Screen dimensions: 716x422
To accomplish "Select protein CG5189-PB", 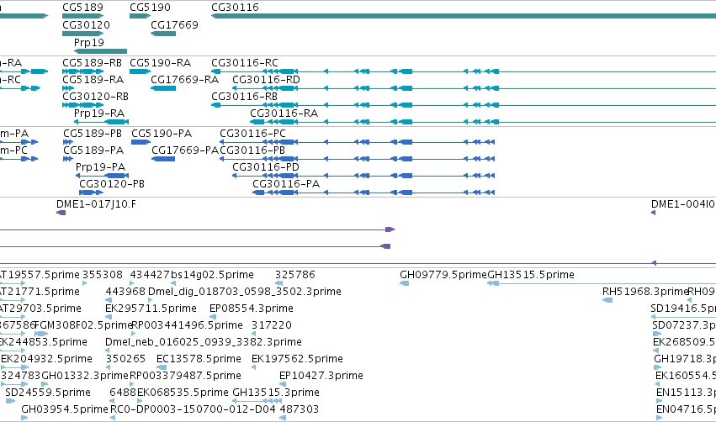I will (x=93, y=133).
